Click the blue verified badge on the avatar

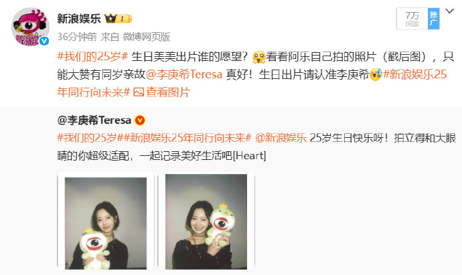[44, 41]
